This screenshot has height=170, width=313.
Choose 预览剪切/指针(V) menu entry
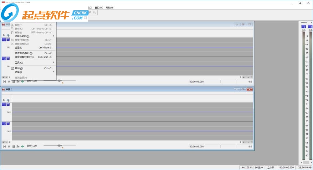tap(33, 53)
